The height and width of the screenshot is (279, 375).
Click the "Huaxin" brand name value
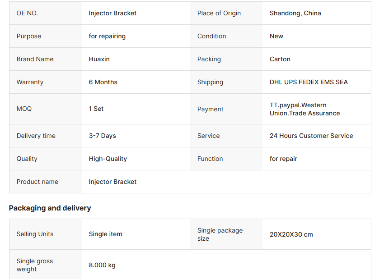point(99,59)
